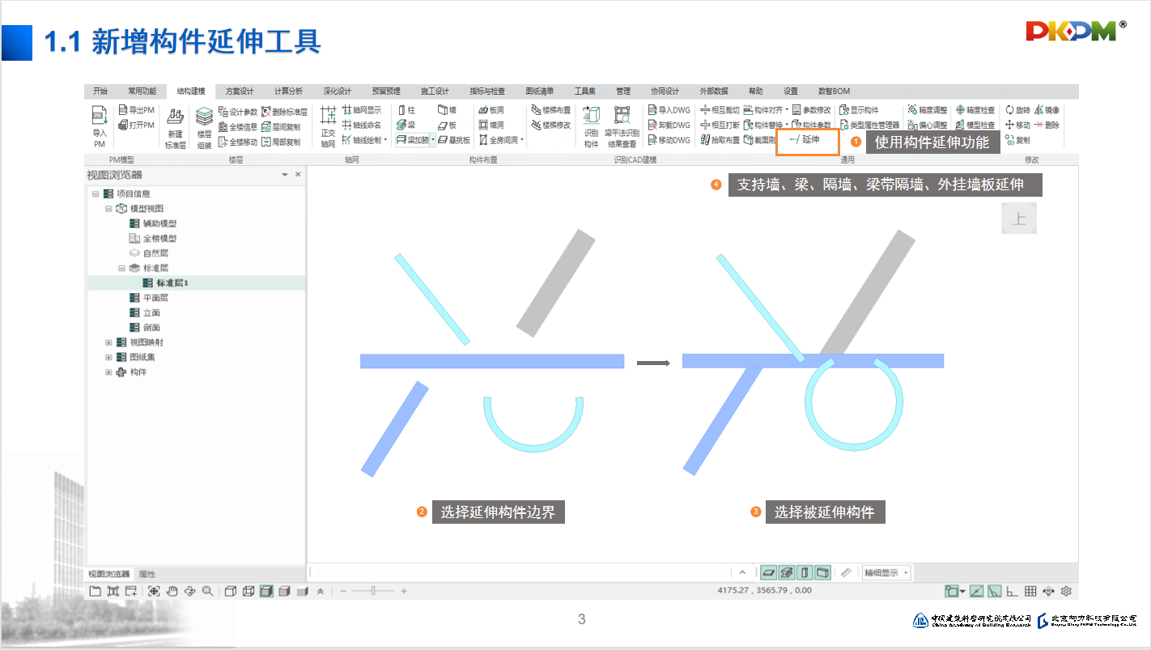Create a new standard floor with 新建标准层
The image size is (1151, 650).
click(x=176, y=128)
